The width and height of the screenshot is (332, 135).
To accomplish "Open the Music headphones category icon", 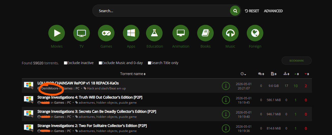I will (230, 33).
